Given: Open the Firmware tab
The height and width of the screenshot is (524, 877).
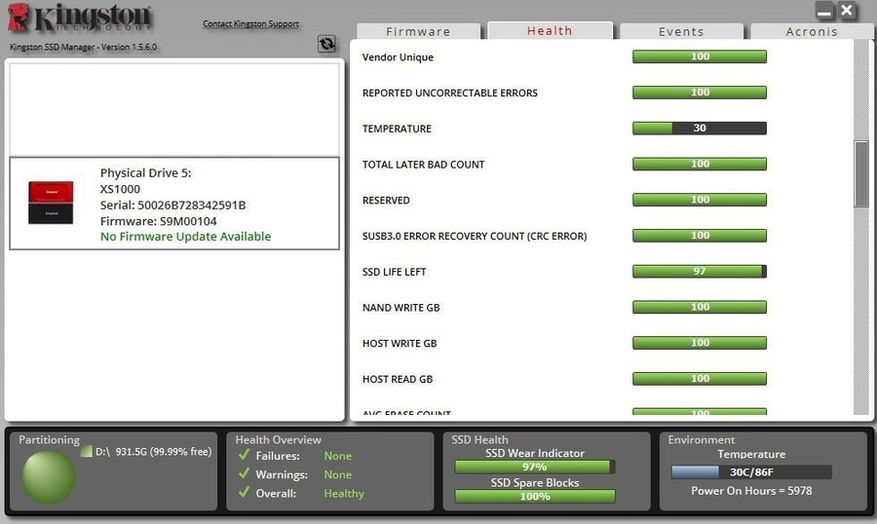Looking at the screenshot, I should pos(419,31).
